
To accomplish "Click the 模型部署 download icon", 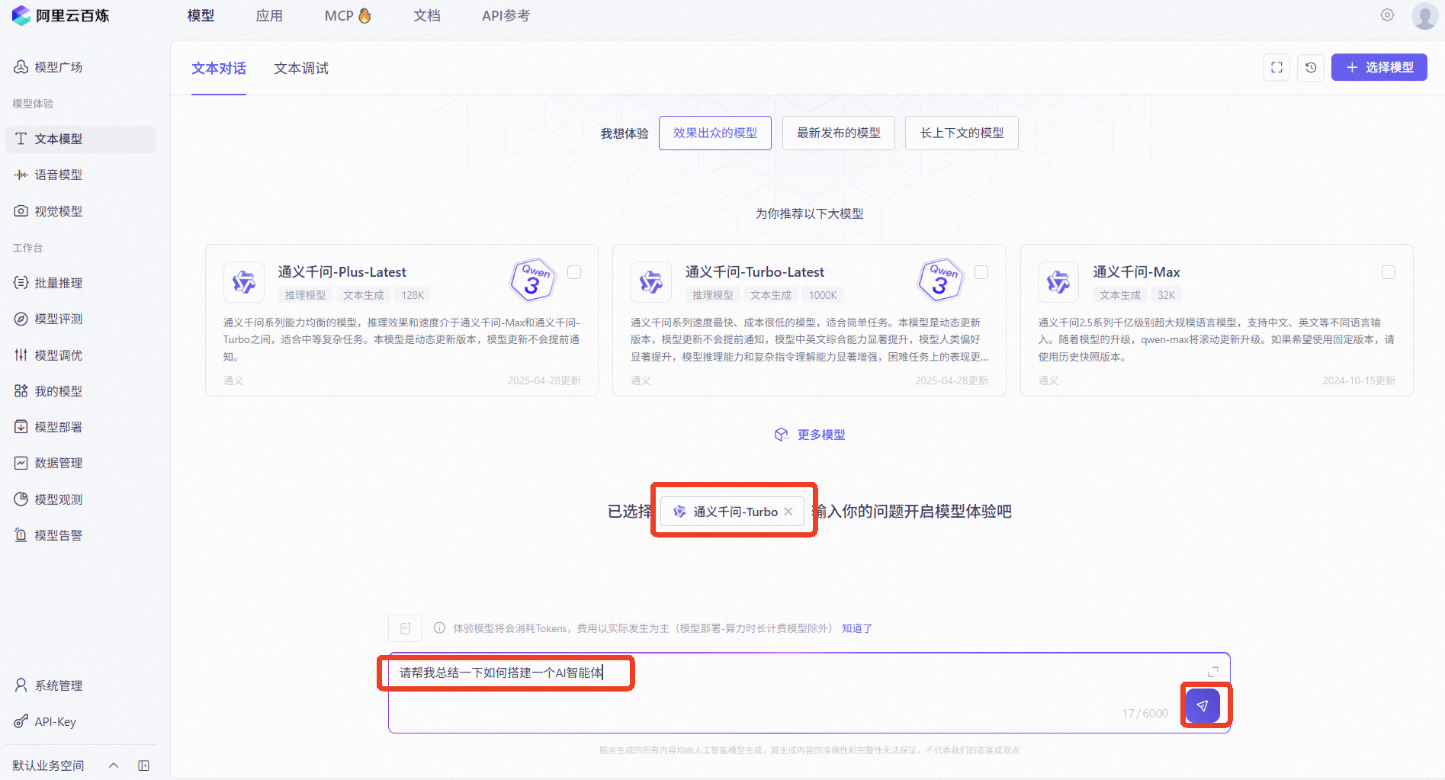I will (x=21, y=427).
